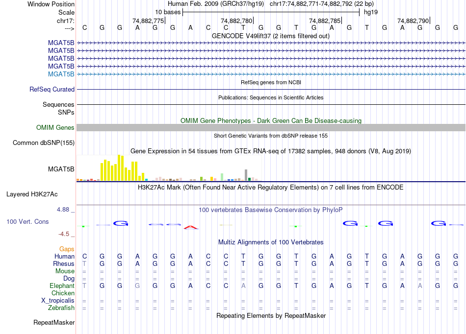
Task: Click Multiz Alignments of 100 Vertebrates title
Action: 271,242
